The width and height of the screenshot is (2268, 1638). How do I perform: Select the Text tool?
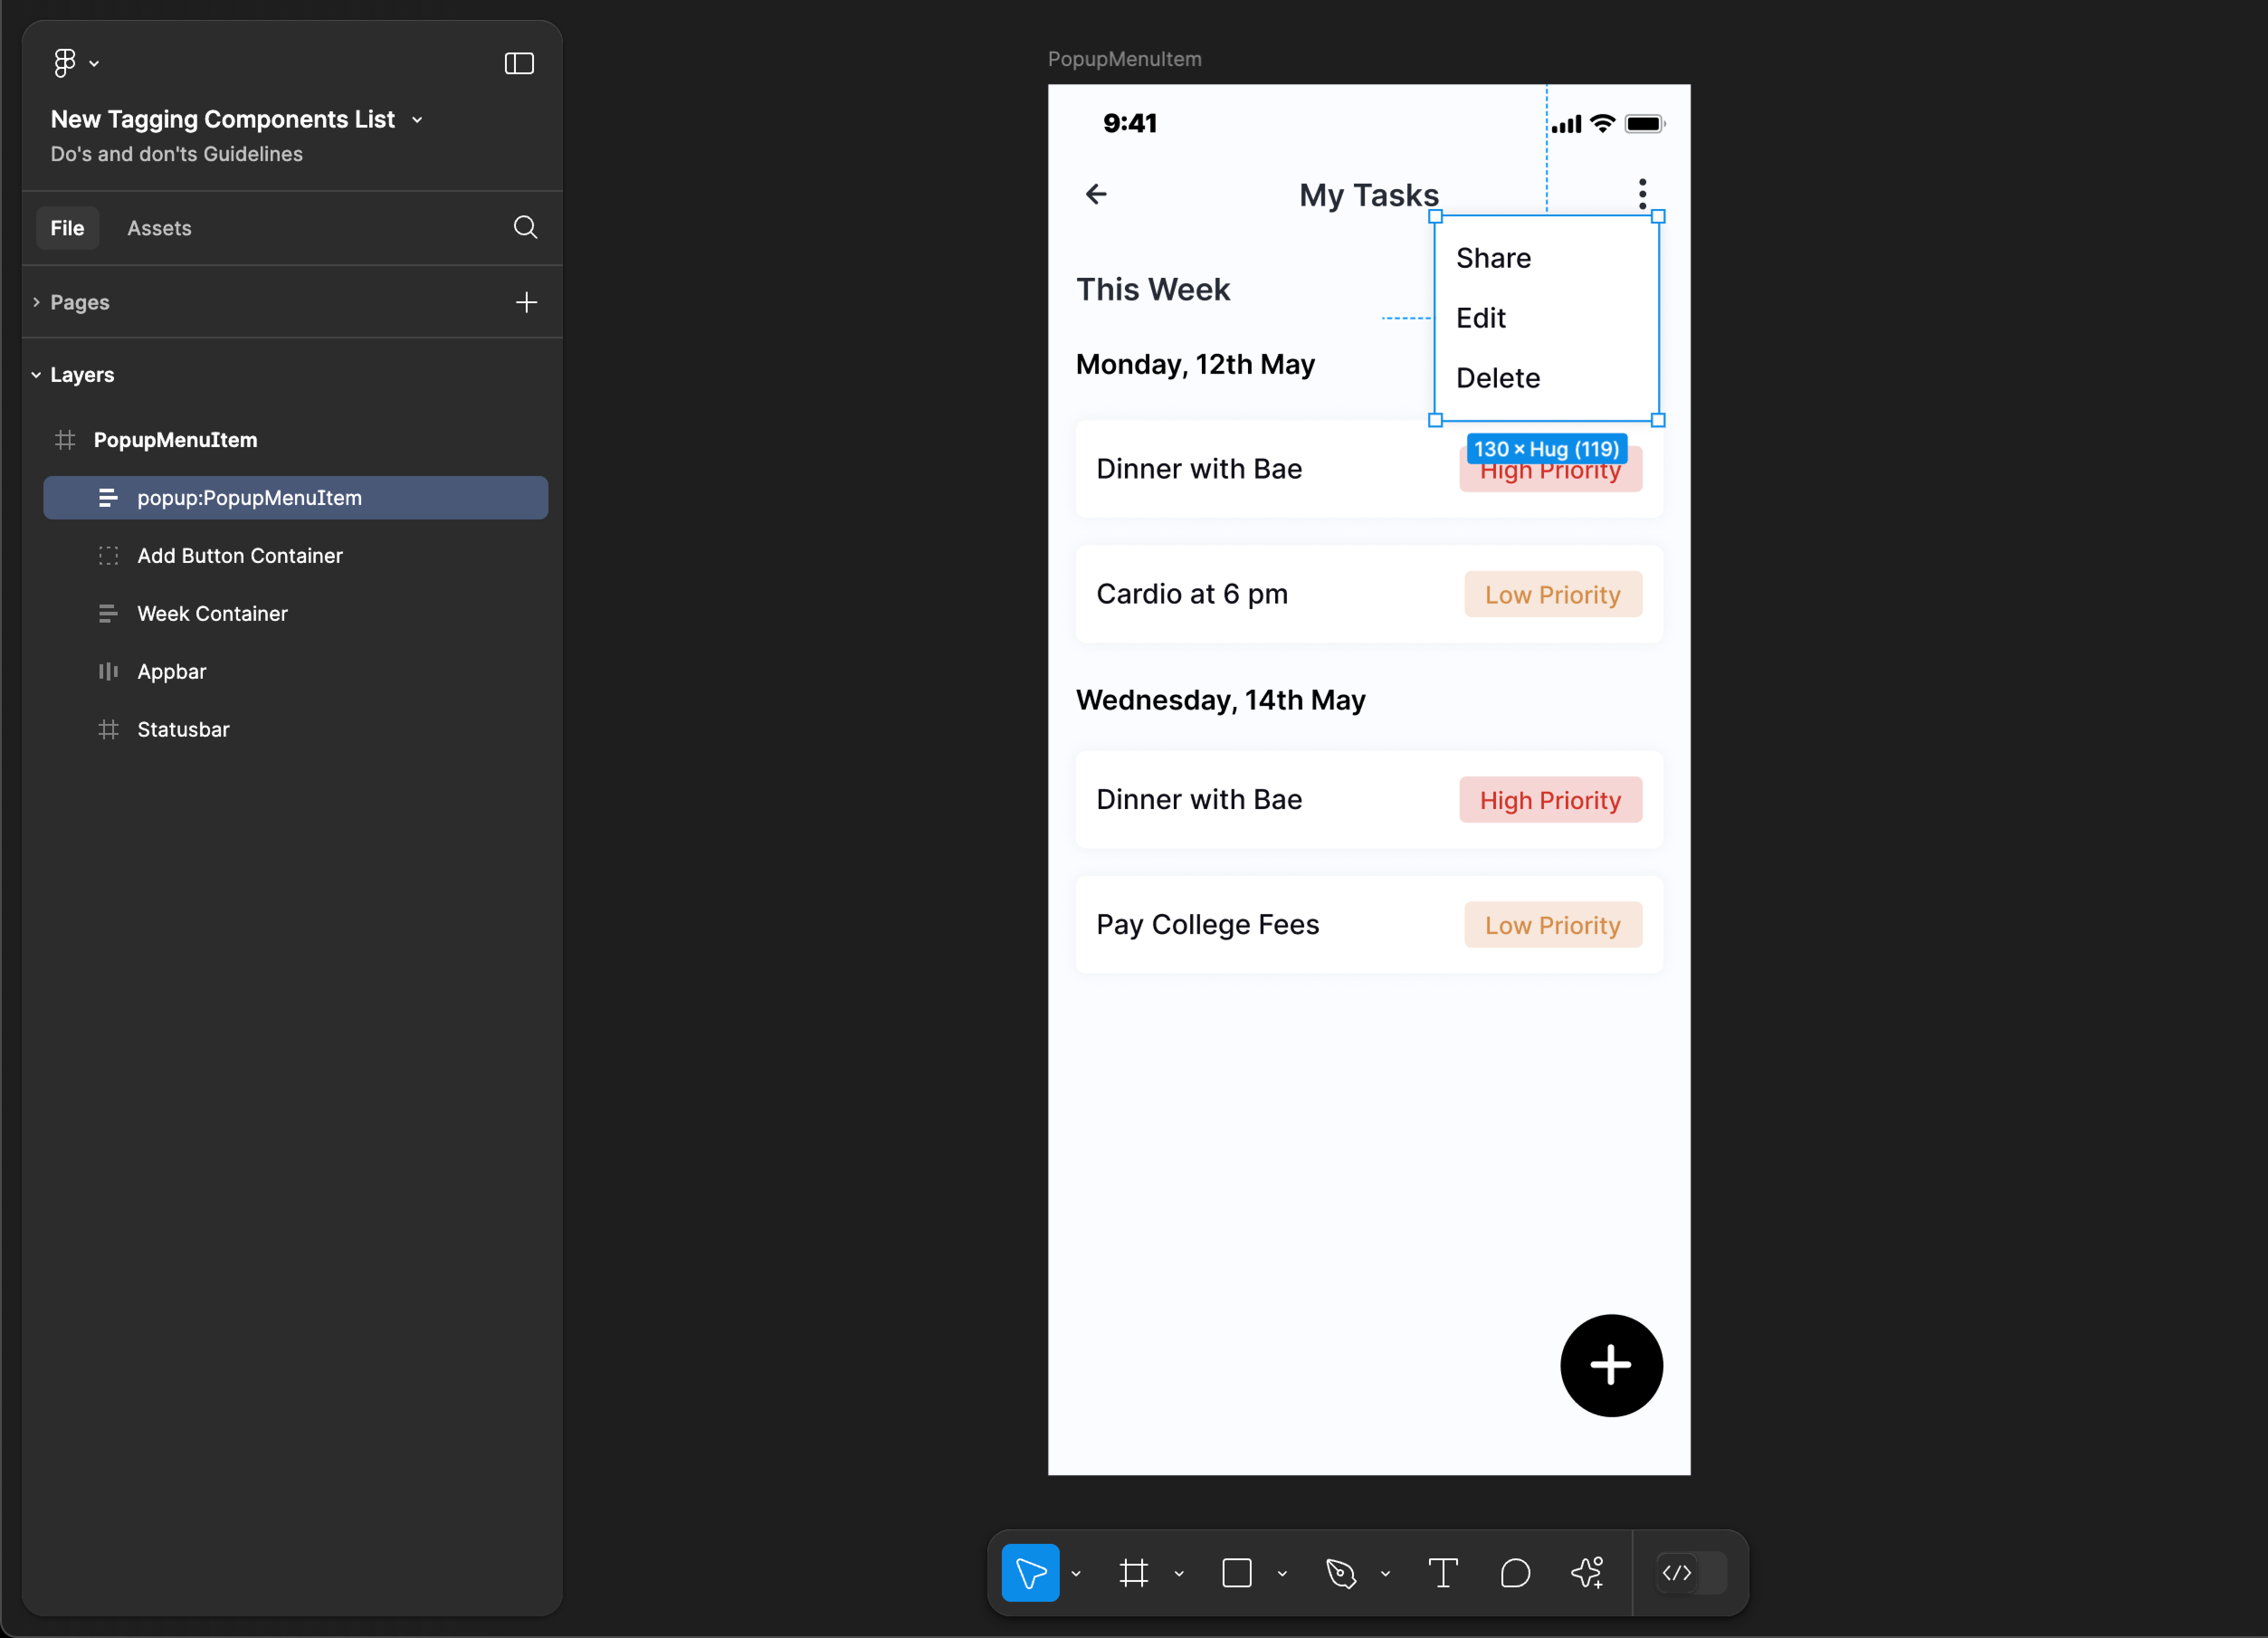coord(1443,1572)
